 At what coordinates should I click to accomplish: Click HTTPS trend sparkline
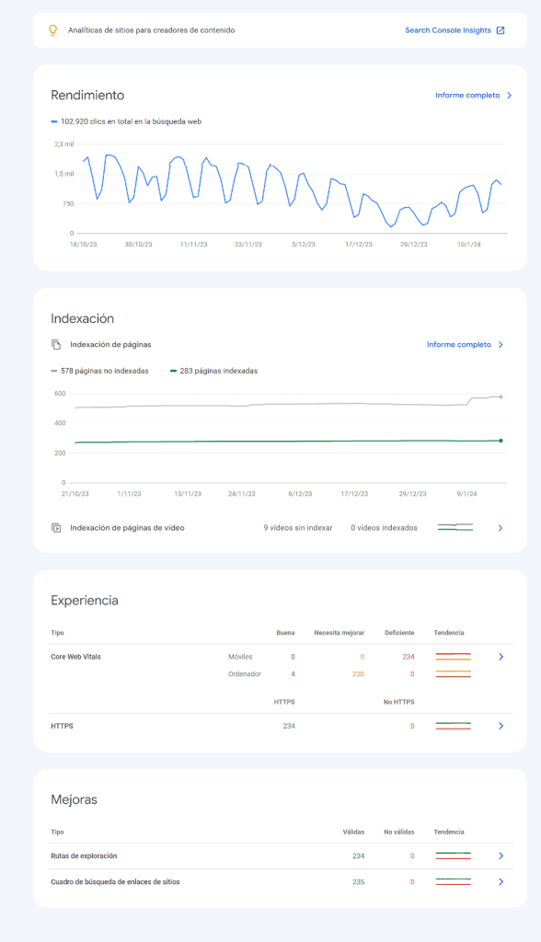tap(454, 726)
